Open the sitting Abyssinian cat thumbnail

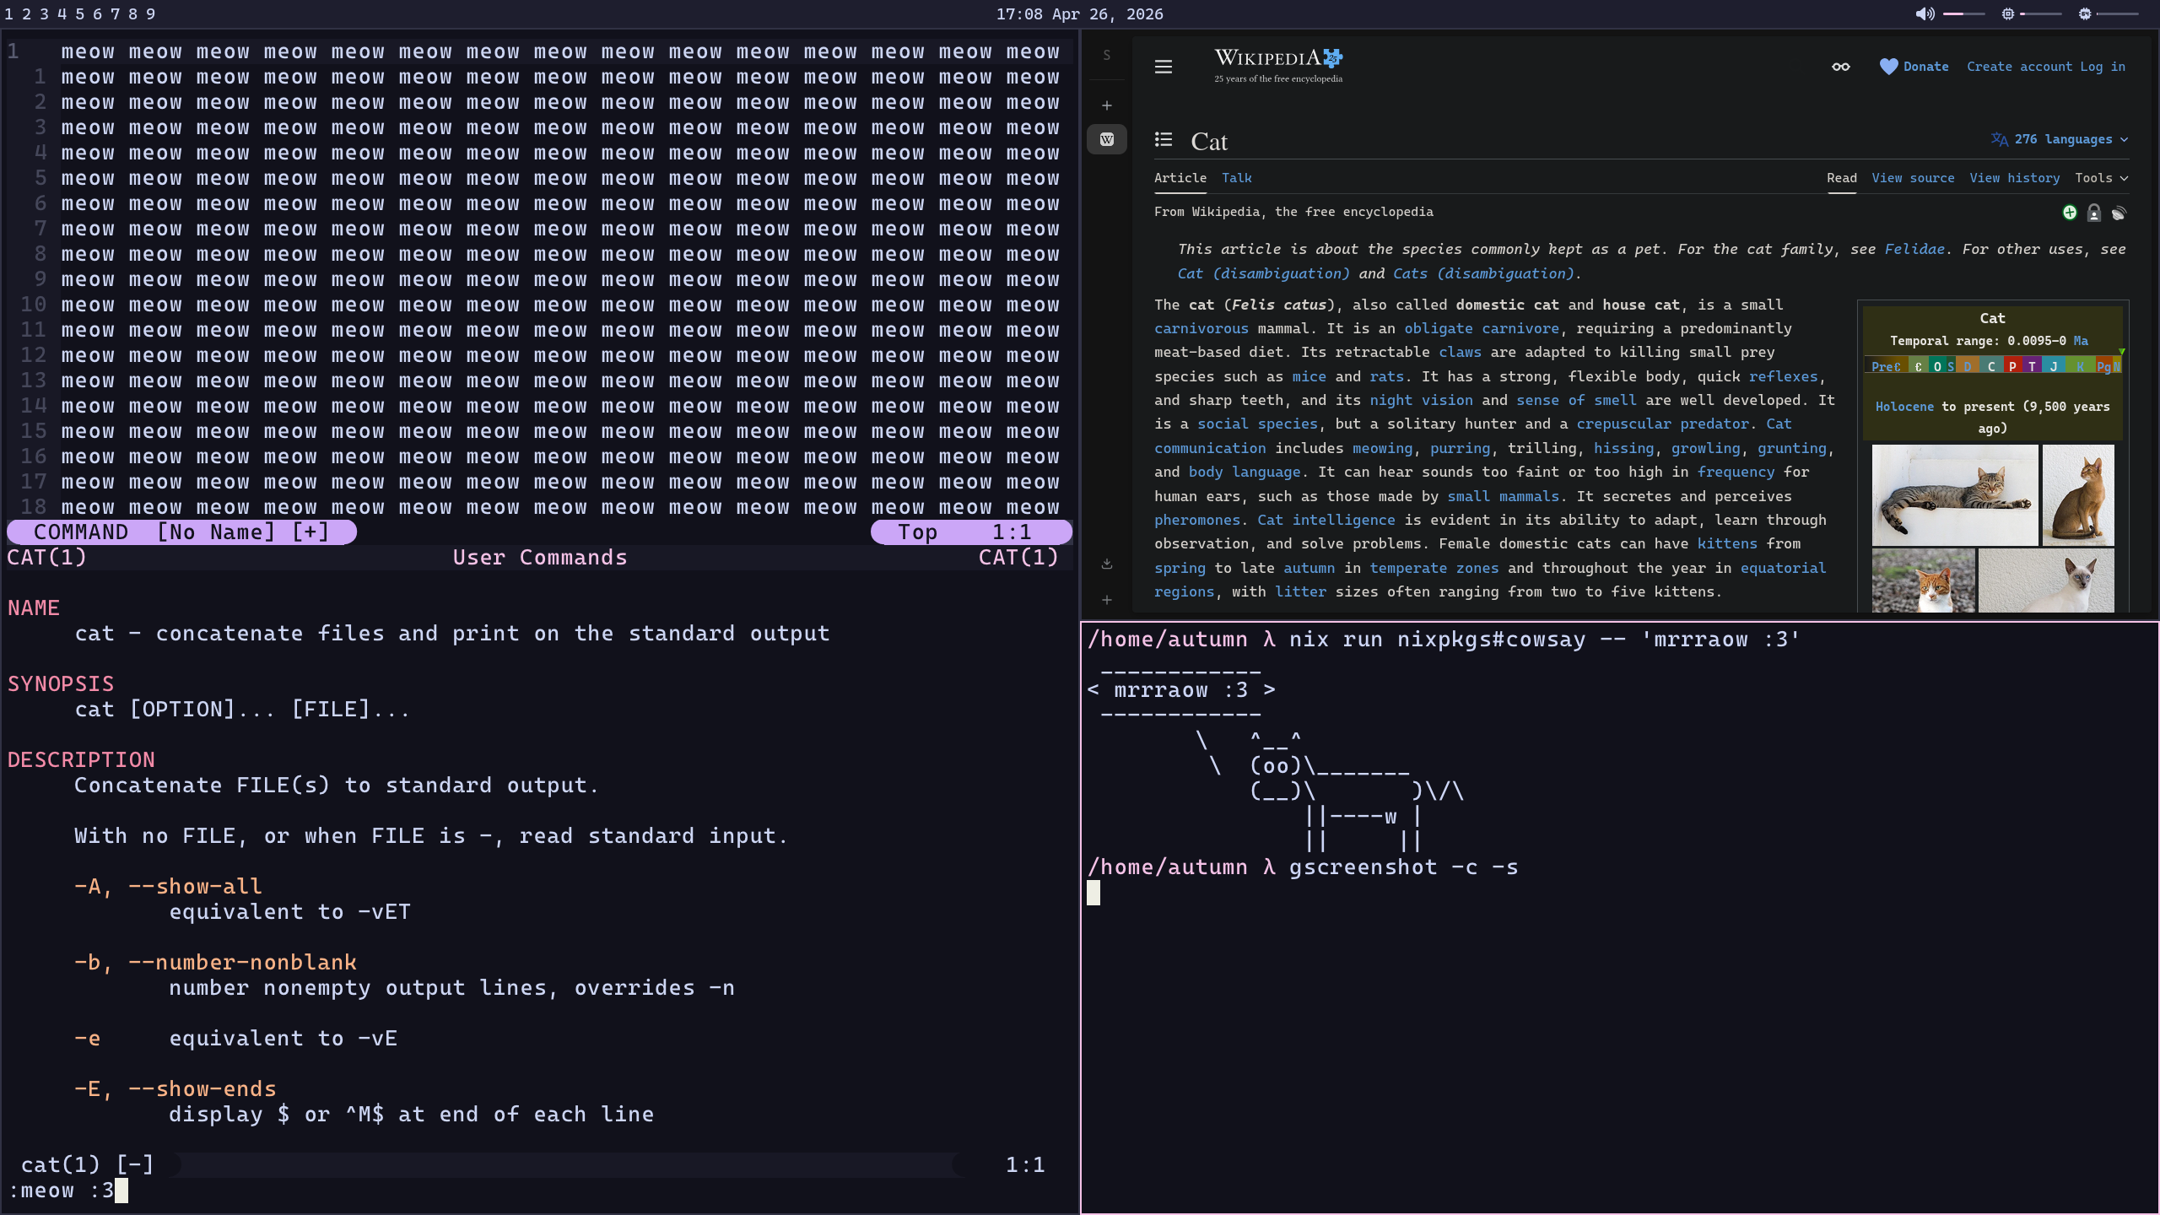click(x=2077, y=495)
